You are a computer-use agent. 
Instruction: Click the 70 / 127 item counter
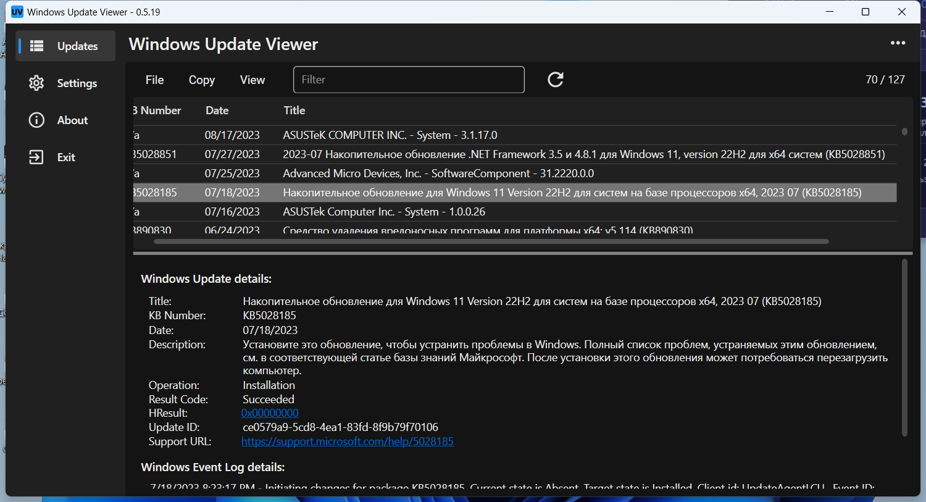click(x=885, y=80)
